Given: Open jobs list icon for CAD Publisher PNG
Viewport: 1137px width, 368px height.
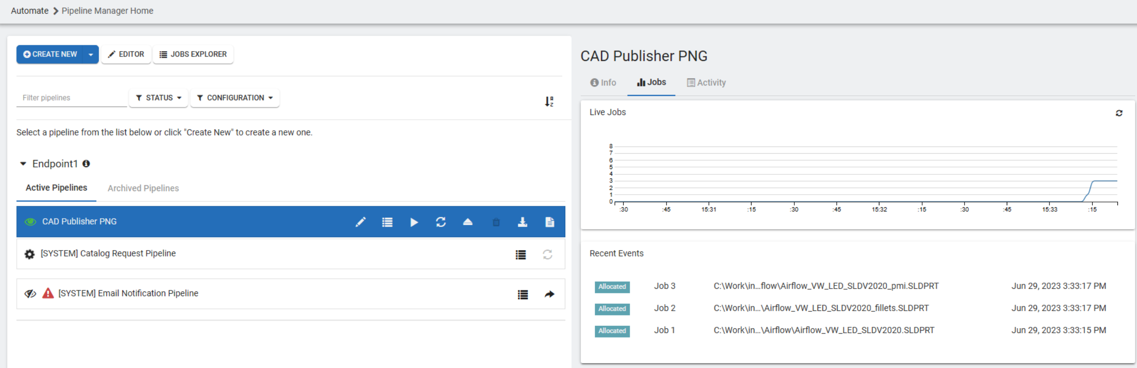Looking at the screenshot, I should (x=387, y=222).
